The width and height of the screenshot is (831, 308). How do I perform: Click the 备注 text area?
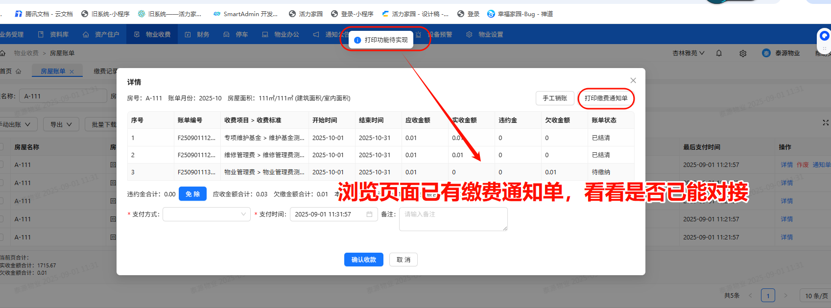click(x=453, y=219)
